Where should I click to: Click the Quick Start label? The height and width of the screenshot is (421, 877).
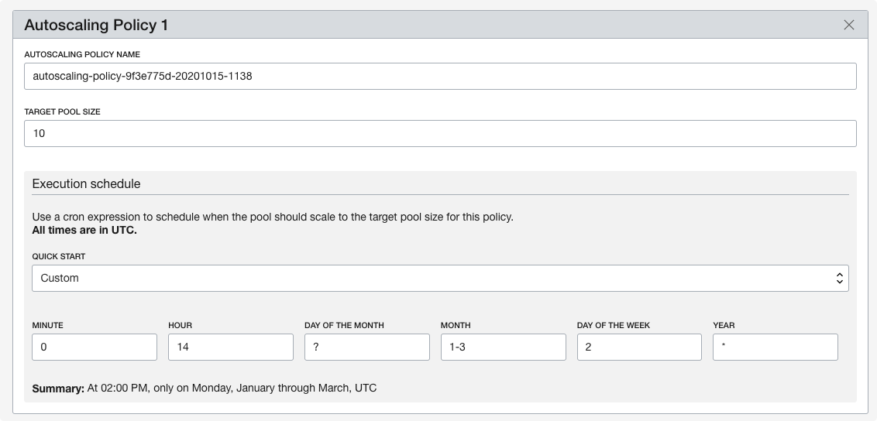pyautogui.click(x=58, y=256)
